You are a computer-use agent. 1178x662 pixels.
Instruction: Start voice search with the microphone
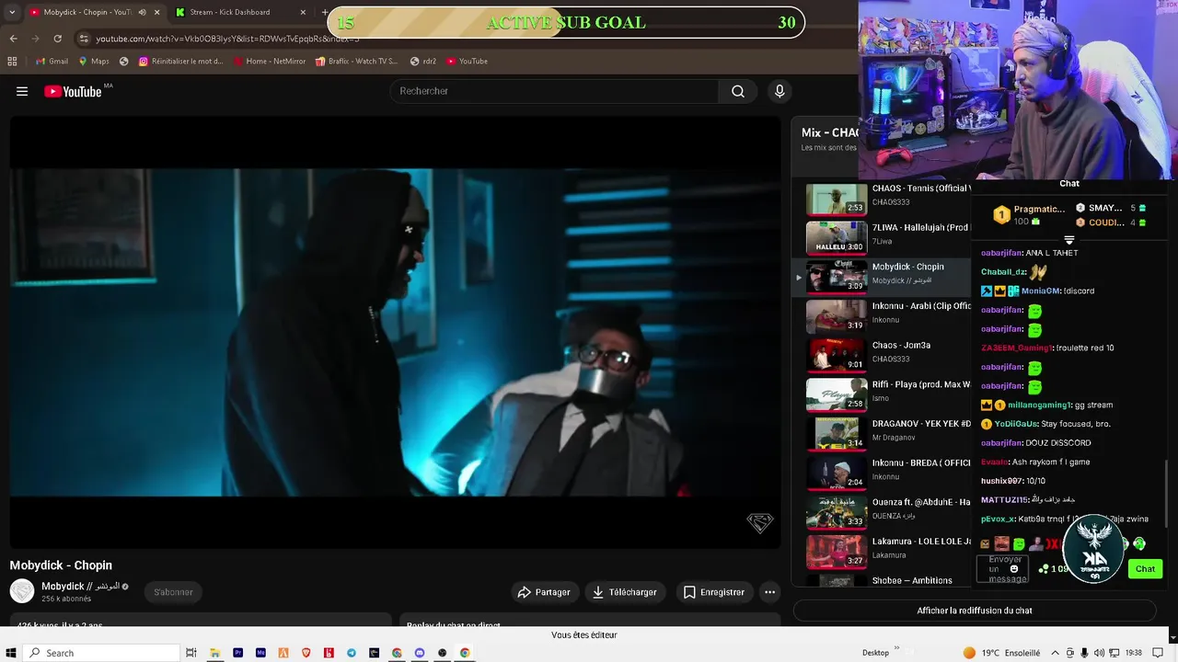tap(780, 91)
